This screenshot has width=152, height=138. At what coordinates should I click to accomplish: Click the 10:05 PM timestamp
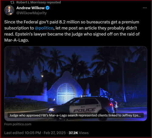click(33, 133)
